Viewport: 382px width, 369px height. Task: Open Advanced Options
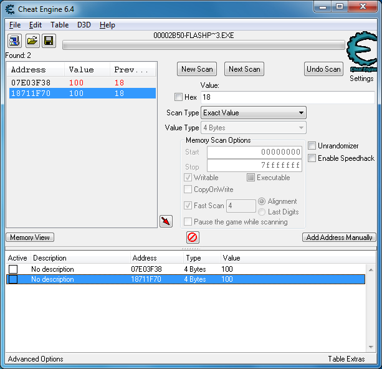coord(36,359)
